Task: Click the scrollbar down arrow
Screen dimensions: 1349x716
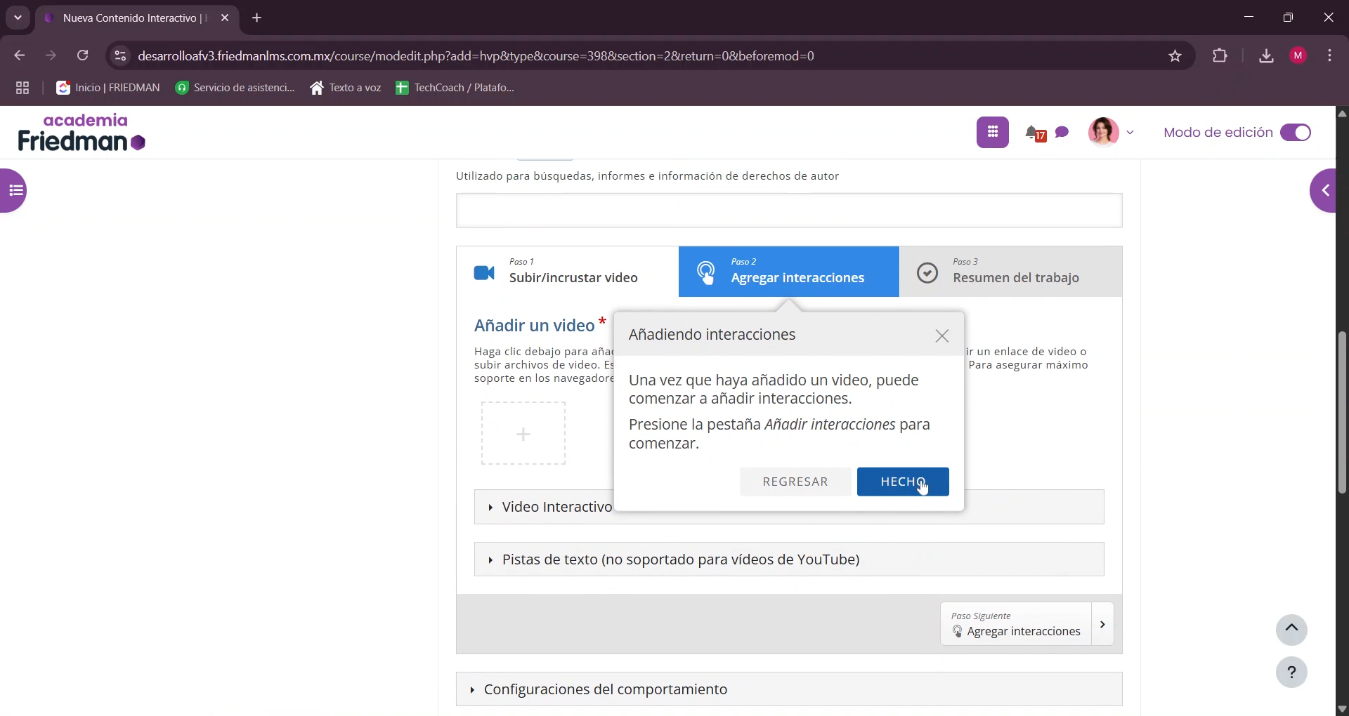Action: click(x=1342, y=709)
